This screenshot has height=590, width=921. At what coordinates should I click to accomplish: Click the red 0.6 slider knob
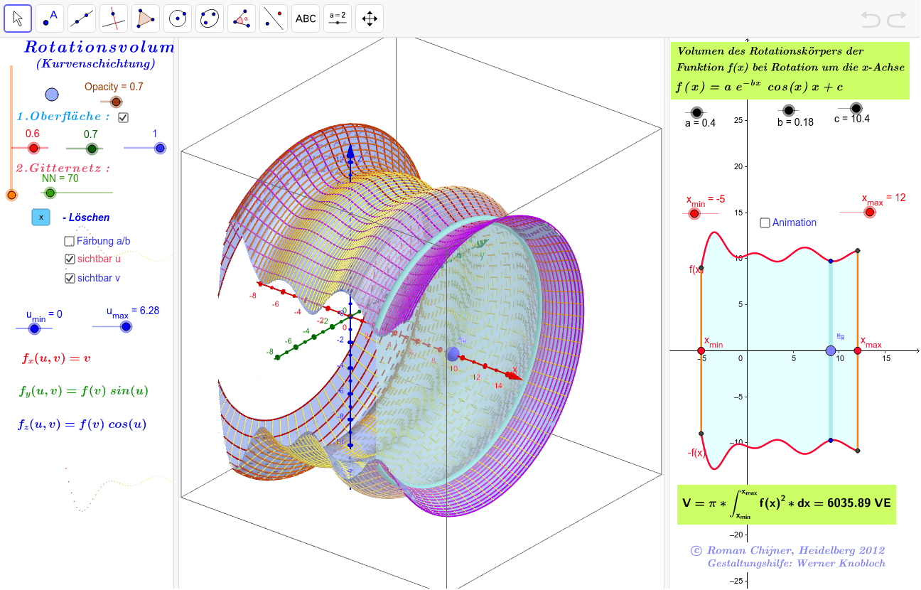tap(33, 148)
